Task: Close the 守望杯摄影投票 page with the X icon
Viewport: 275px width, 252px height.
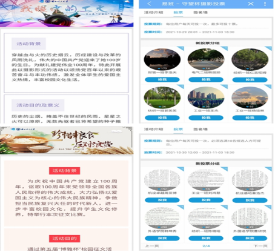Action: pyautogui.click(x=251, y=4)
